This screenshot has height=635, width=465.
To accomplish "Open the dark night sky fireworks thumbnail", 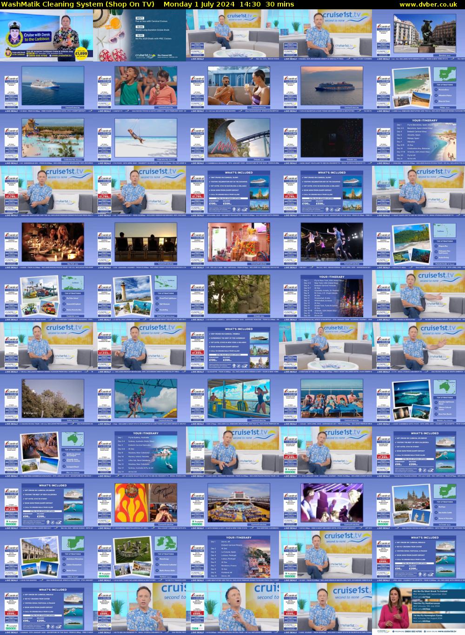I will (x=325, y=140).
